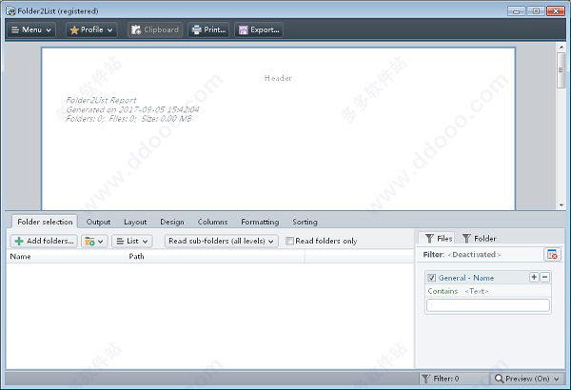
Task: Select the Folder filter tab
Action: coord(479,239)
